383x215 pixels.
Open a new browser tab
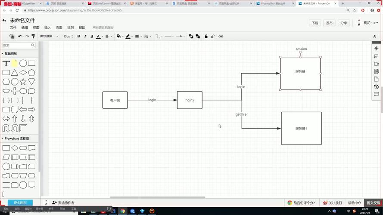(343, 3)
